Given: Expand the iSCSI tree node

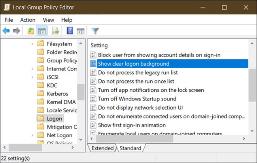Looking at the screenshot, I should [x=32, y=77].
